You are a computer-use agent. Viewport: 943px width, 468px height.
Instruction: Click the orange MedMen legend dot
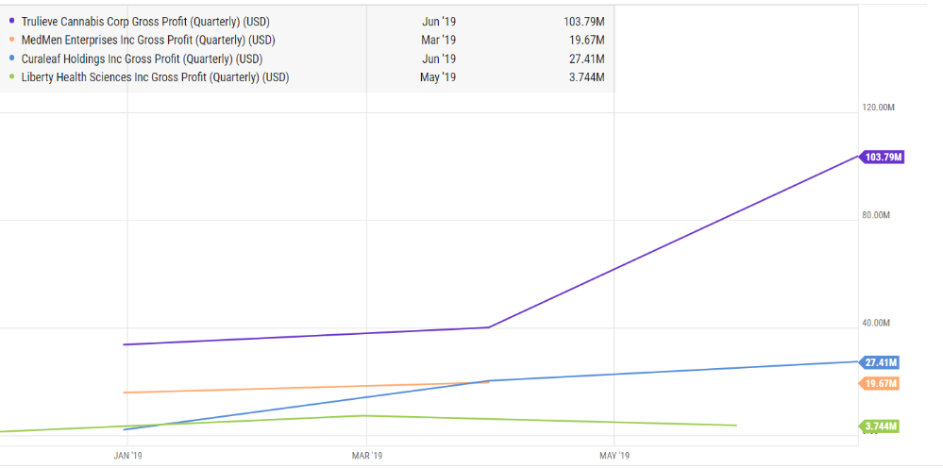[x=12, y=41]
